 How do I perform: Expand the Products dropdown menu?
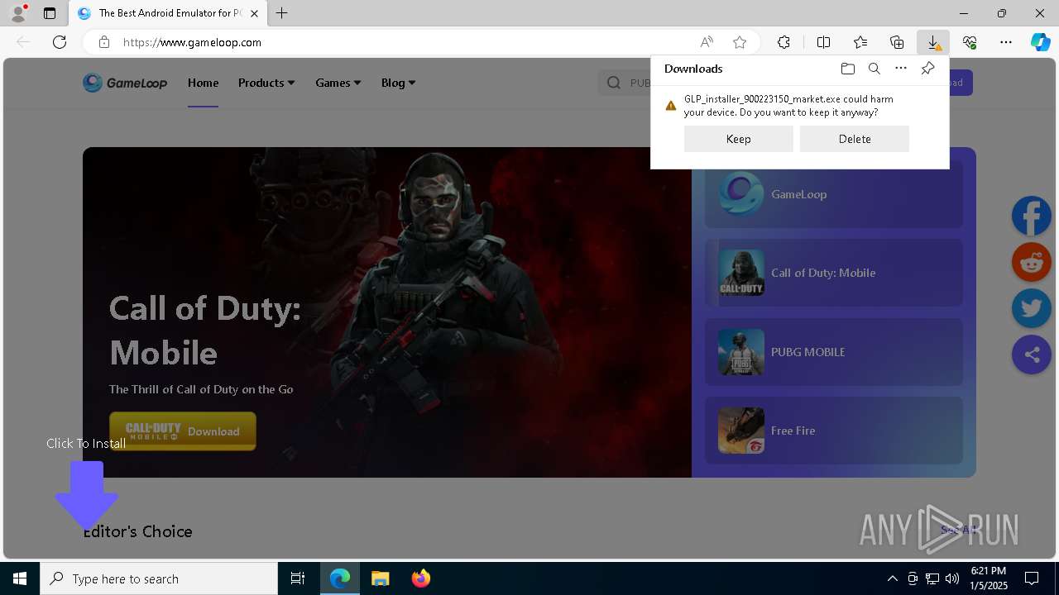click(x=266, y=83)
